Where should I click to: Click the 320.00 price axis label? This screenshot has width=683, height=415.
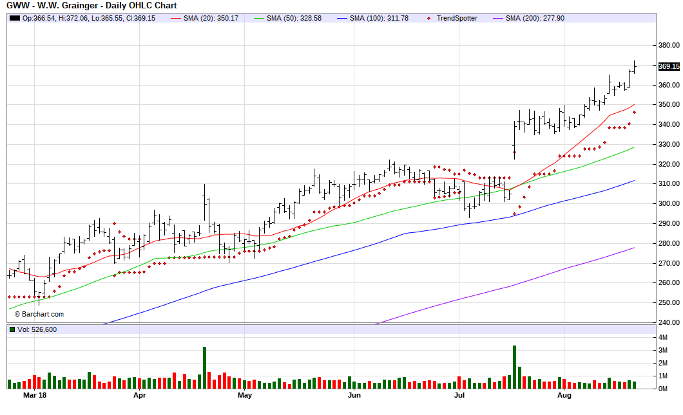669,165
